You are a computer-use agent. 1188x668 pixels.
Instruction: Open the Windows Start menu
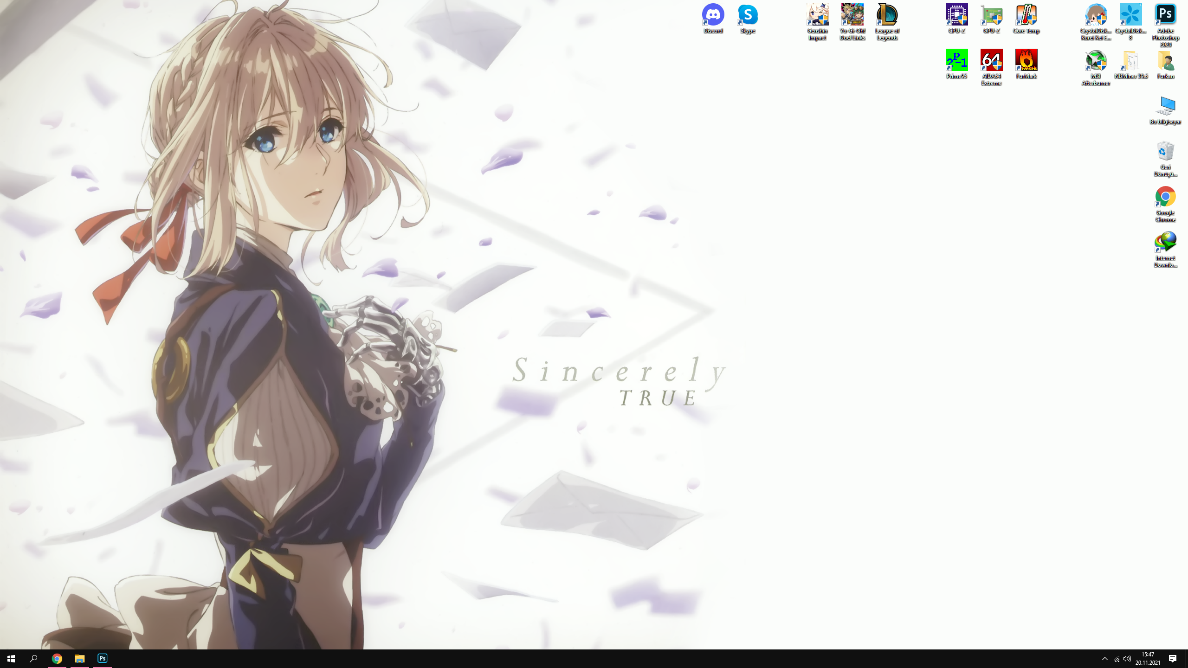(11, 658)
